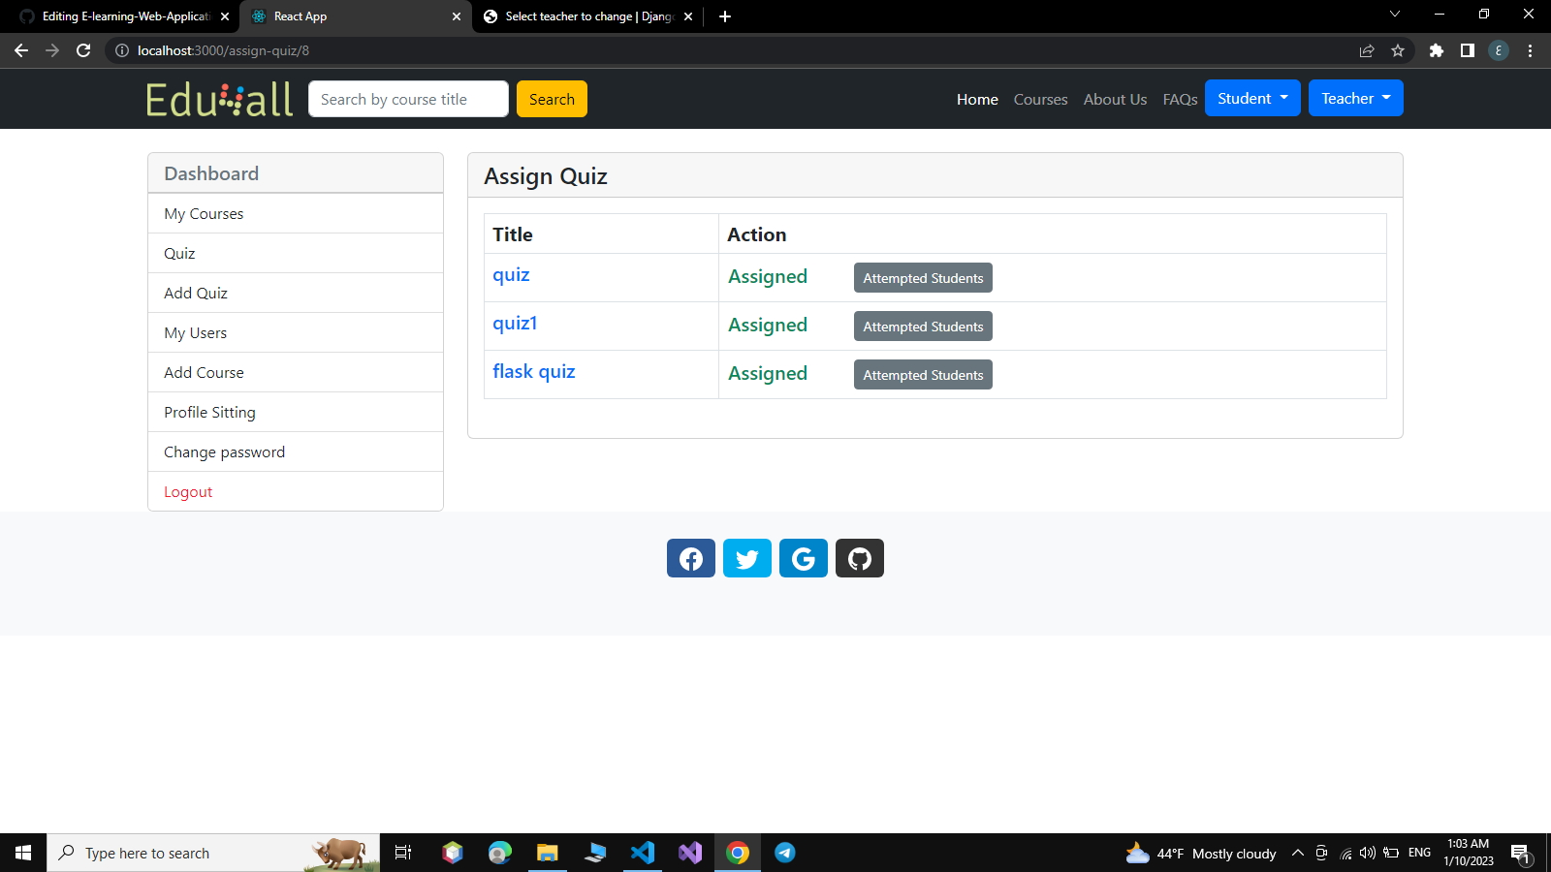Image resolution: width=1551 pixels, height=872 pixels.
Task: Open the Facebook social icon in footer
Action: tap(691, 558)
